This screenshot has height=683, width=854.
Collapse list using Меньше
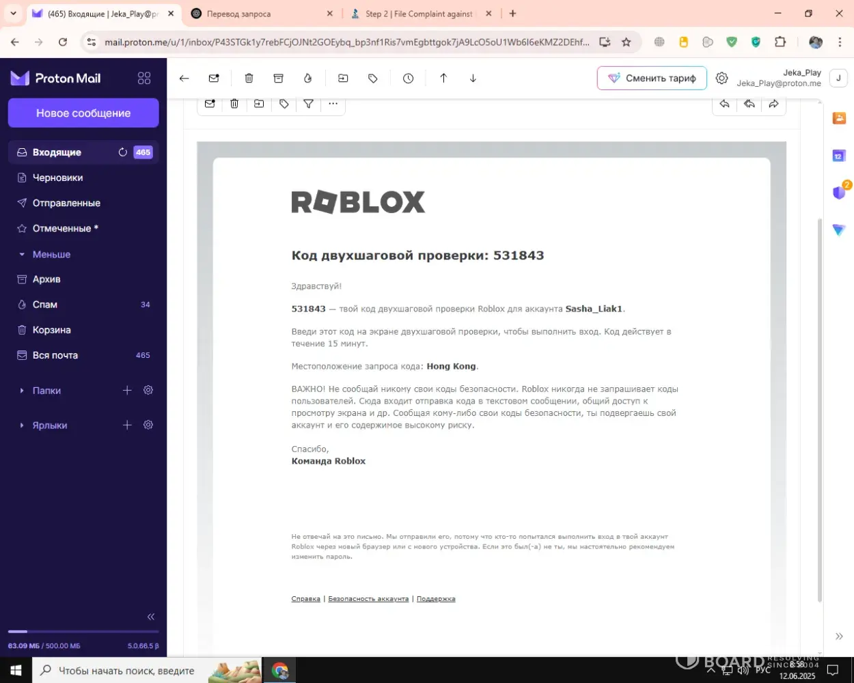point(51,254)
